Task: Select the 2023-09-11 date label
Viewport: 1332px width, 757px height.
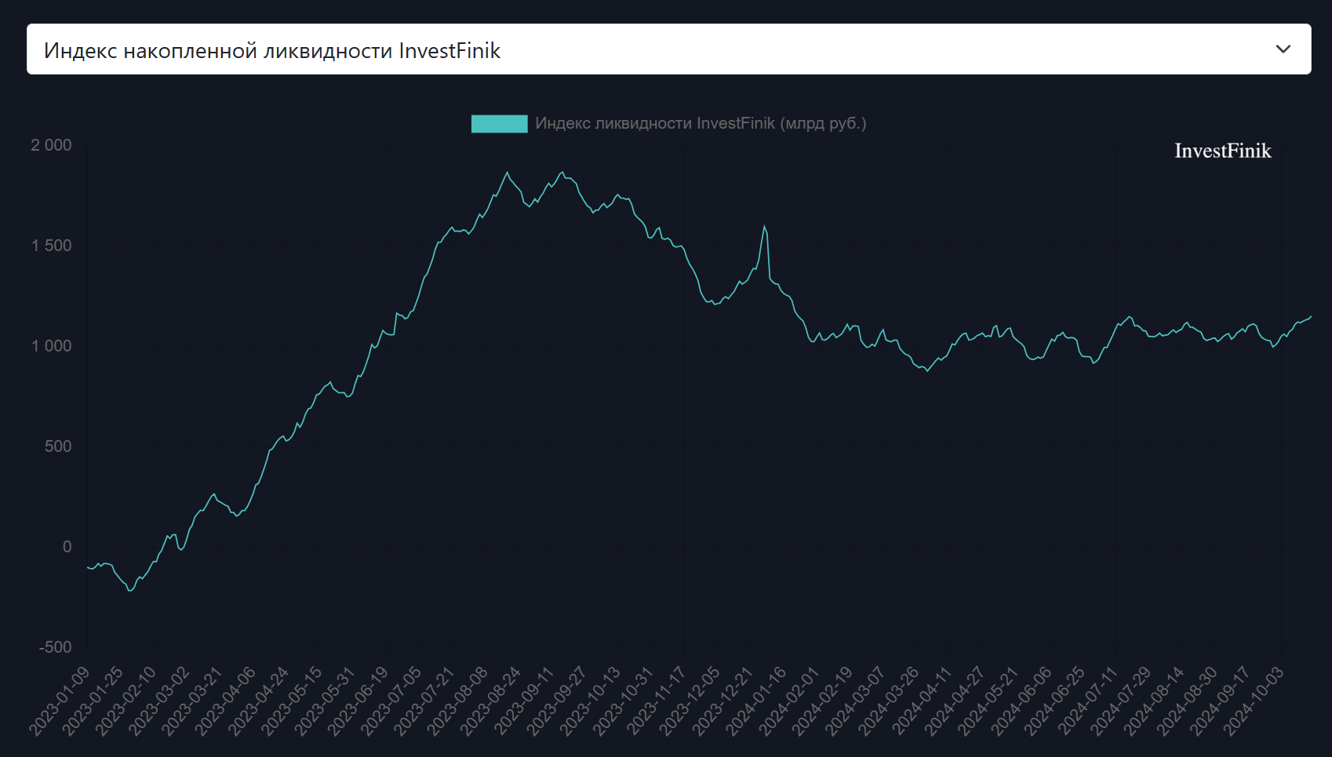Action: 524,701
